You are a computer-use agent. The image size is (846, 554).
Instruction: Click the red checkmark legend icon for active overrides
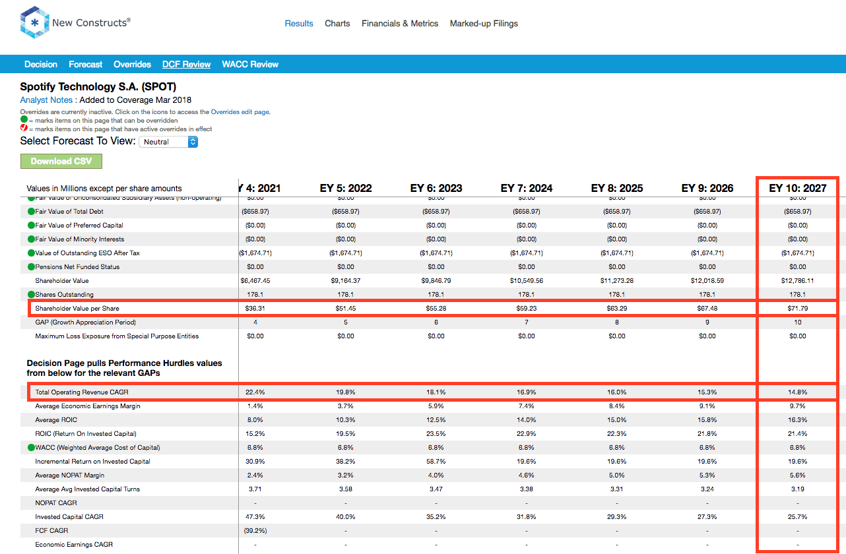(24, 129)
